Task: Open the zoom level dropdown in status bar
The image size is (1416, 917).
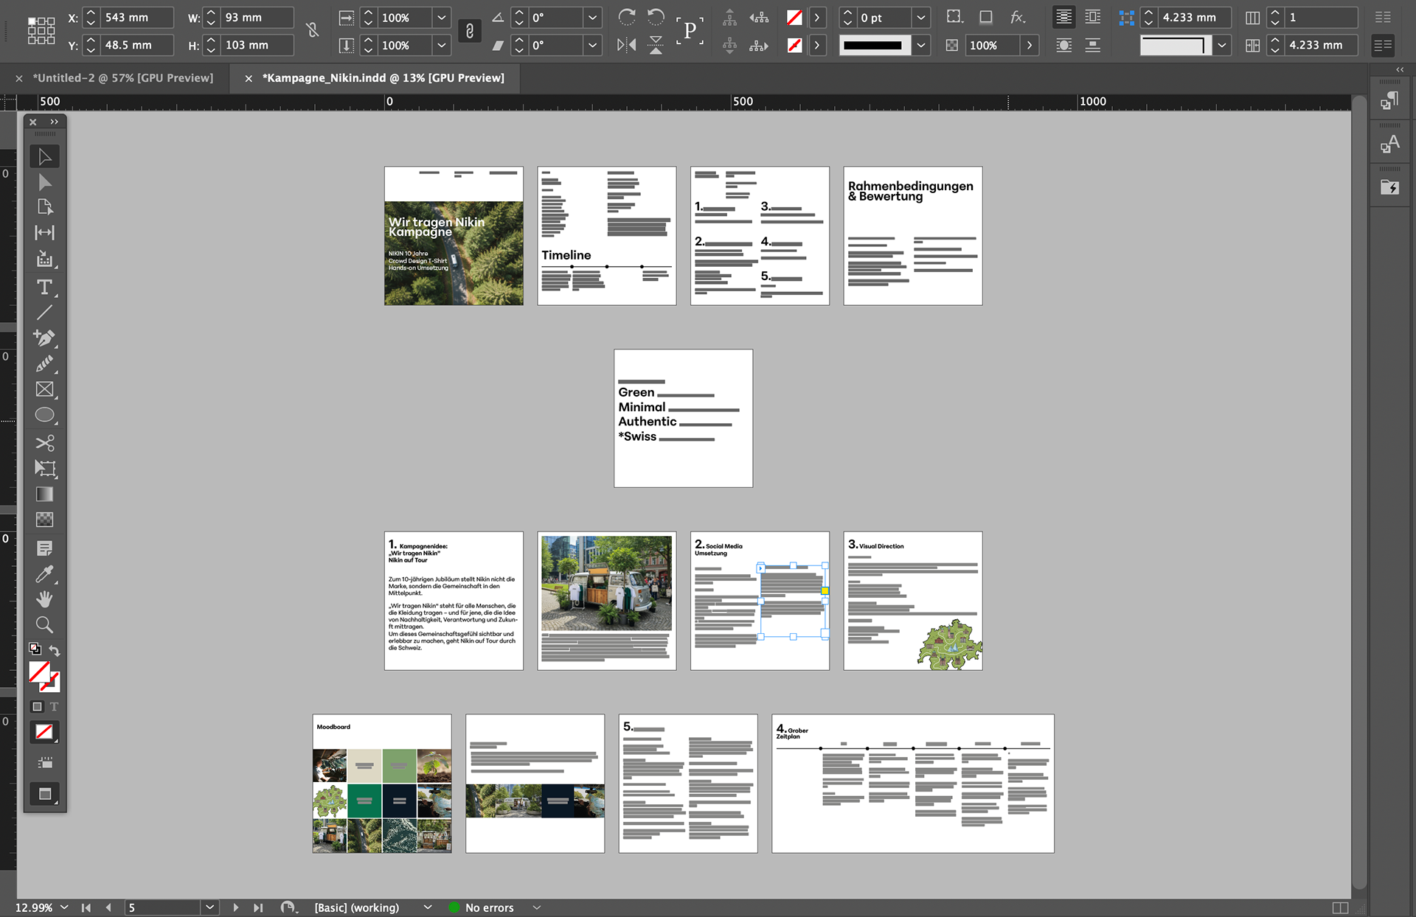Action: tap(64, 907)
